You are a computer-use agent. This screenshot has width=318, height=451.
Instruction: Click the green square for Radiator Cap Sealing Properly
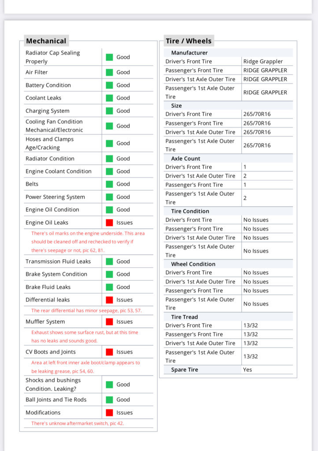coord(109,57)
